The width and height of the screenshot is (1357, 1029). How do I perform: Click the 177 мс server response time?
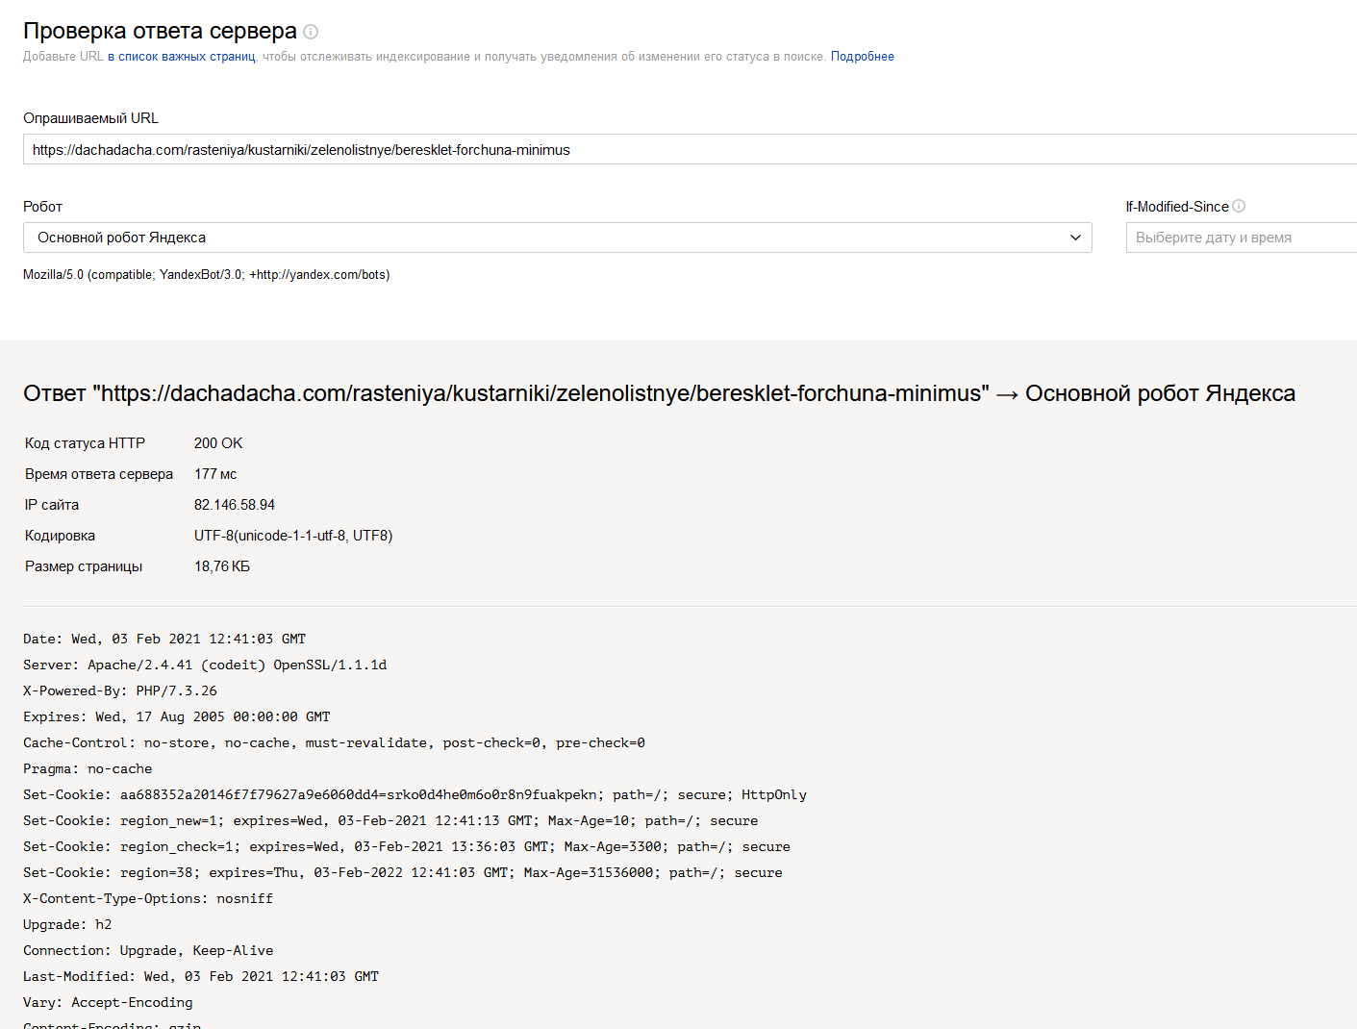coord(215,474)
